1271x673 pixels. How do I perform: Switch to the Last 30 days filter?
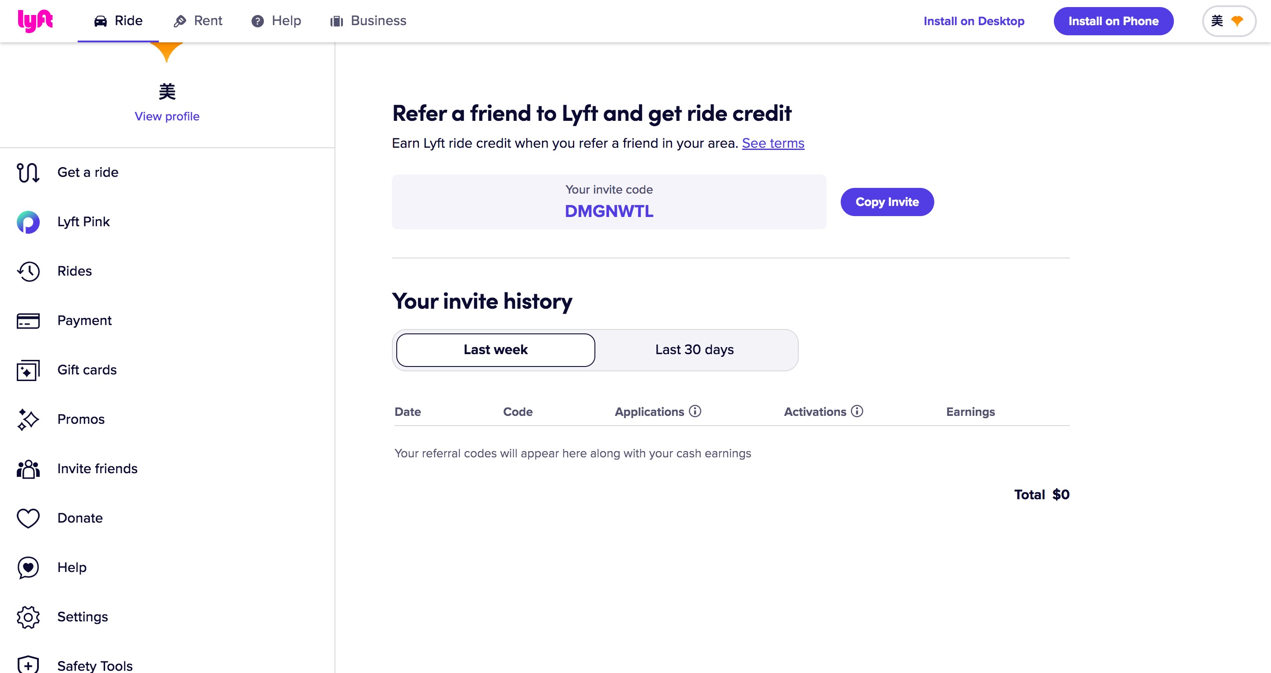click(694, 350)
